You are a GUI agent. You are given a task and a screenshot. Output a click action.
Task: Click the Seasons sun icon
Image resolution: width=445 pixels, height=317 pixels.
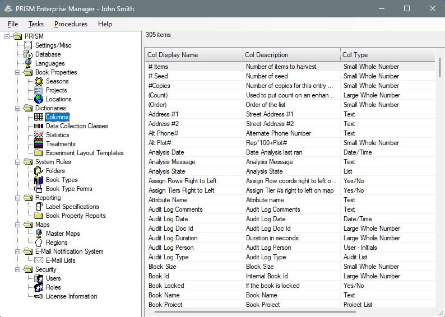[39, 81]
